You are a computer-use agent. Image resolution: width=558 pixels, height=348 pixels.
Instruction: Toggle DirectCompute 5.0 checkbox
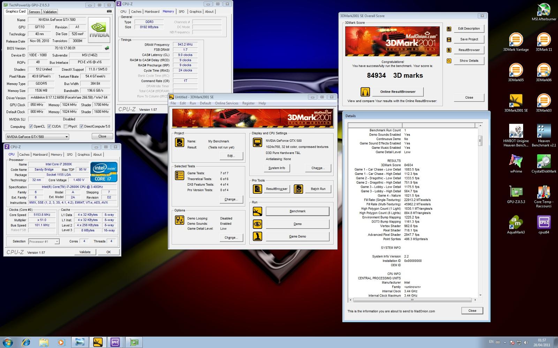81,126
